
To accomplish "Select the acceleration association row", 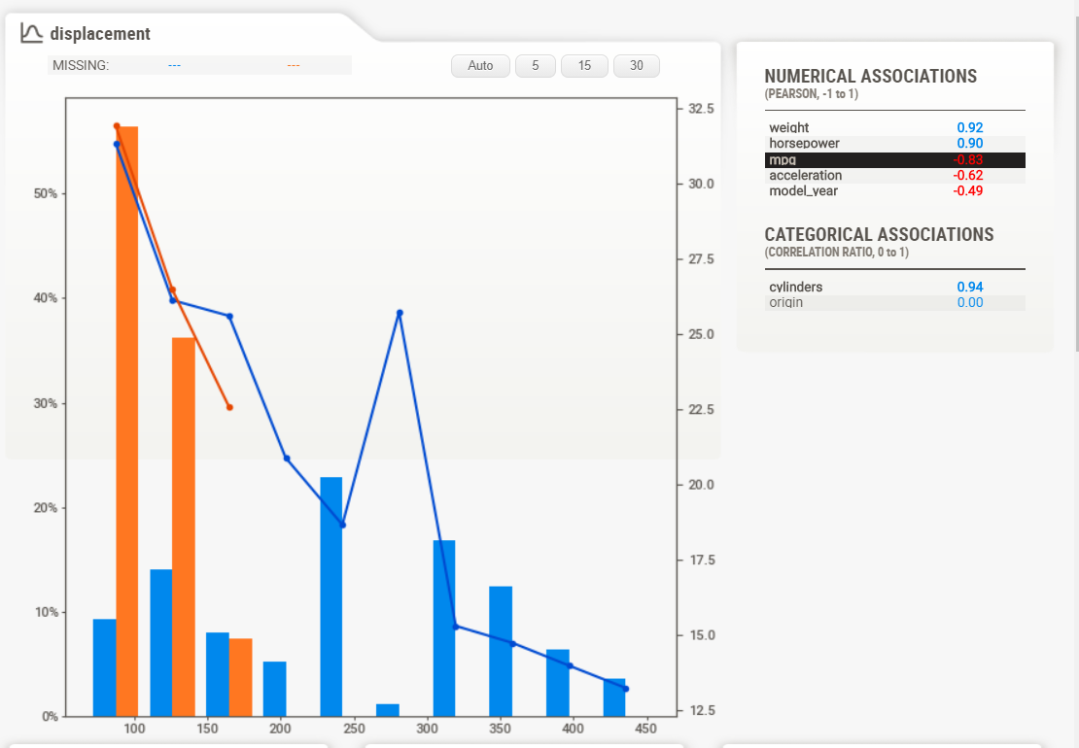I will point(894,176).
